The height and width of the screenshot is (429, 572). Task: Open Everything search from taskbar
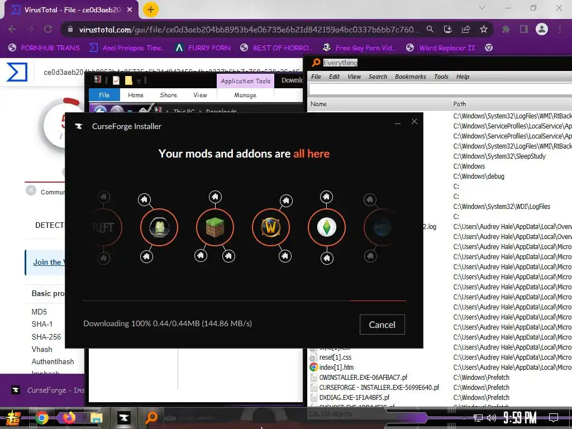pyautogui.click(x=151, y=418)
